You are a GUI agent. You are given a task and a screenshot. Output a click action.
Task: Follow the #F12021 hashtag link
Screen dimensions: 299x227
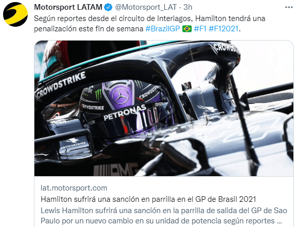tap(223, 29)
